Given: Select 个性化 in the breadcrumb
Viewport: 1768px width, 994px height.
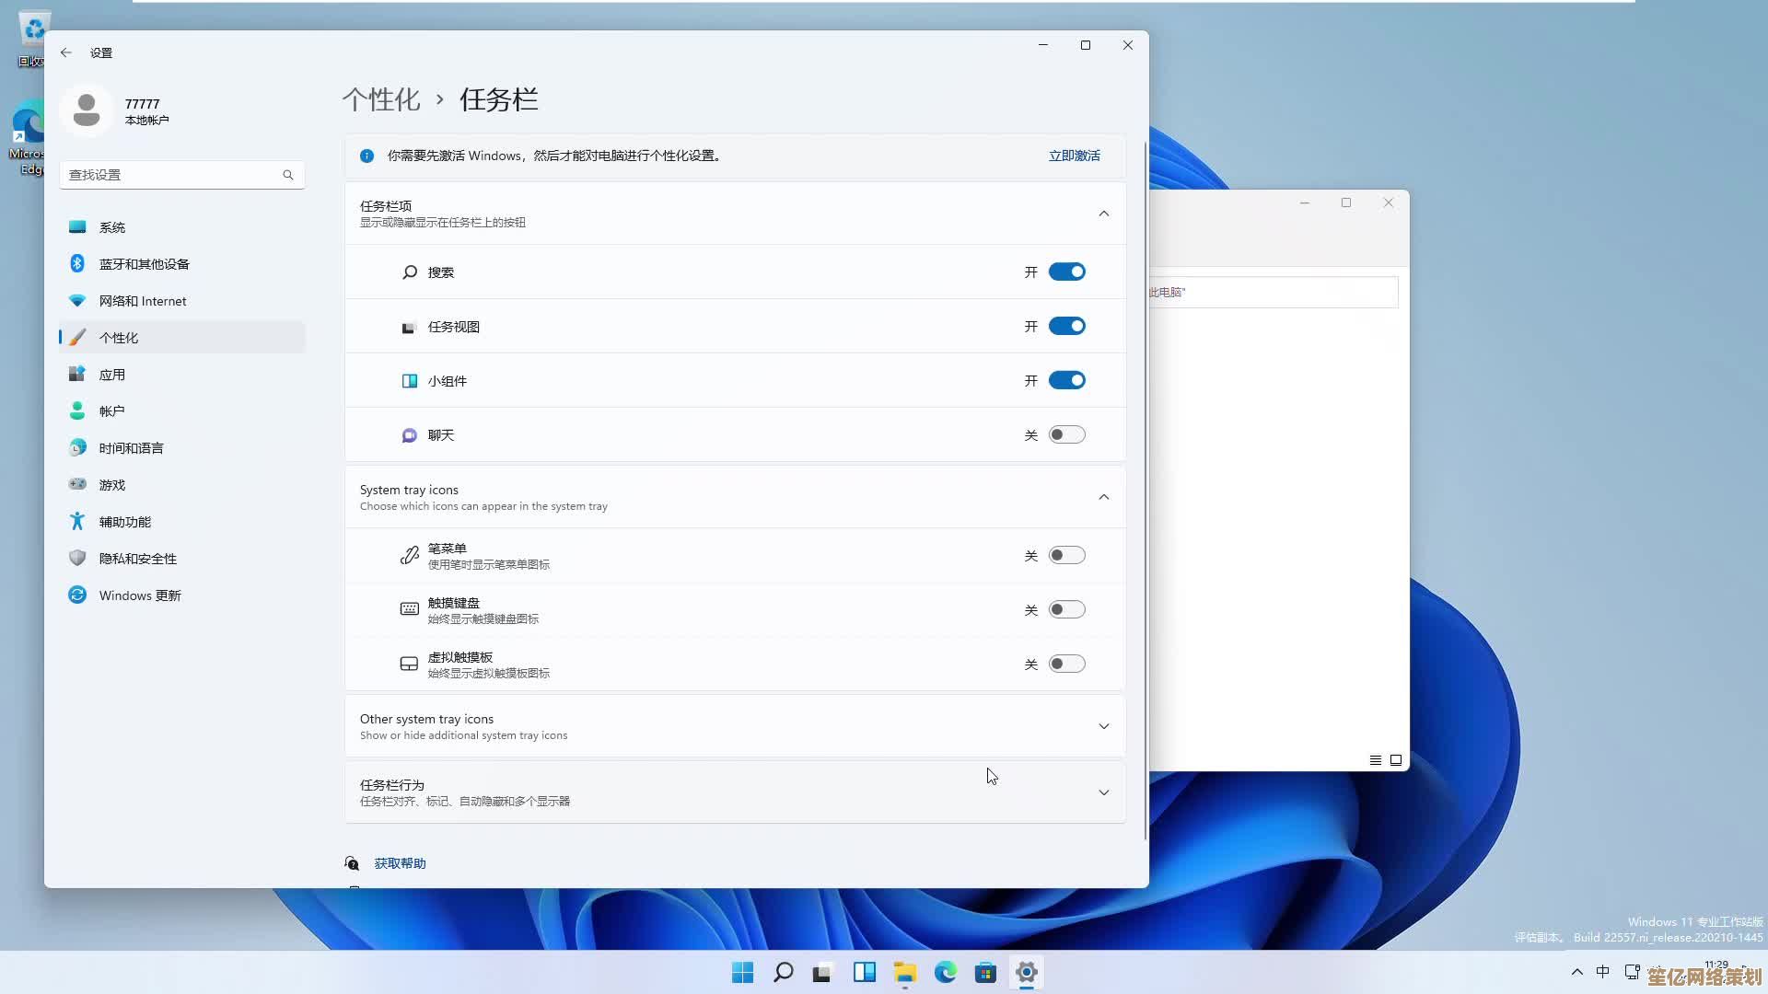Looking at the screenshot, I should coord(380,99).
